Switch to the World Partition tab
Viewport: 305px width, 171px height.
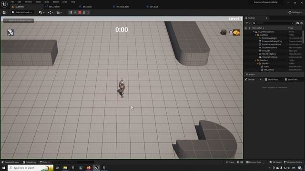pos(272,80)
